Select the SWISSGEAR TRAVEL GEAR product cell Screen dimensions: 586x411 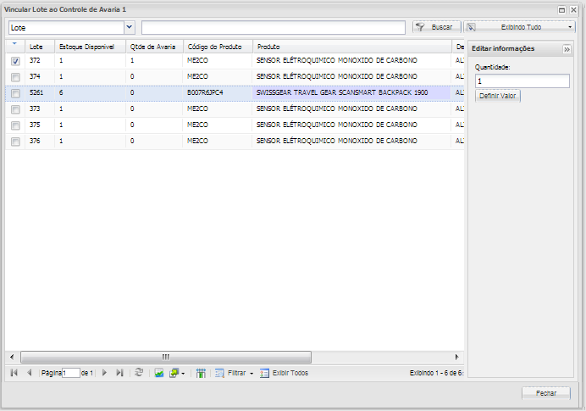pyautogui.click(x=351, y=92)
